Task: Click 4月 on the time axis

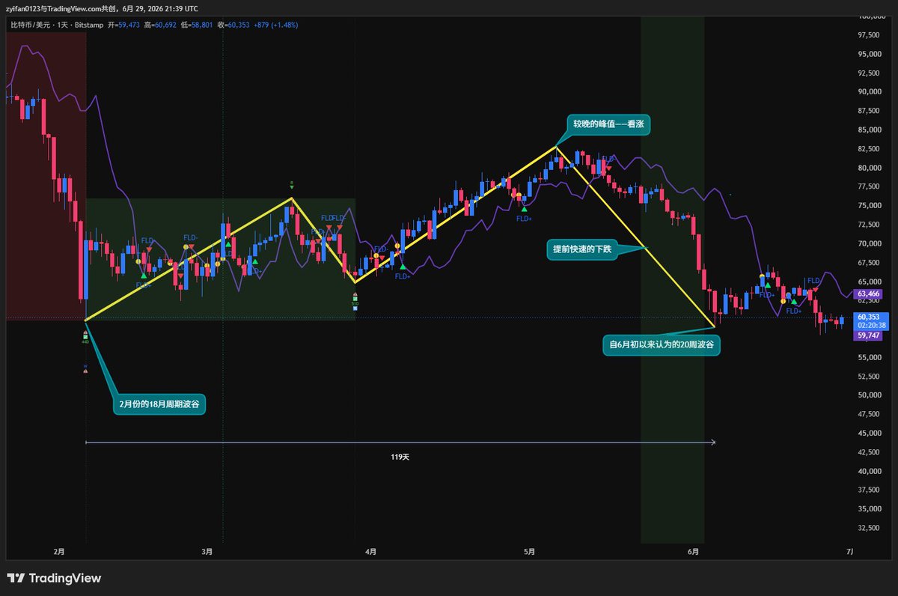Action: coord(370,553)
